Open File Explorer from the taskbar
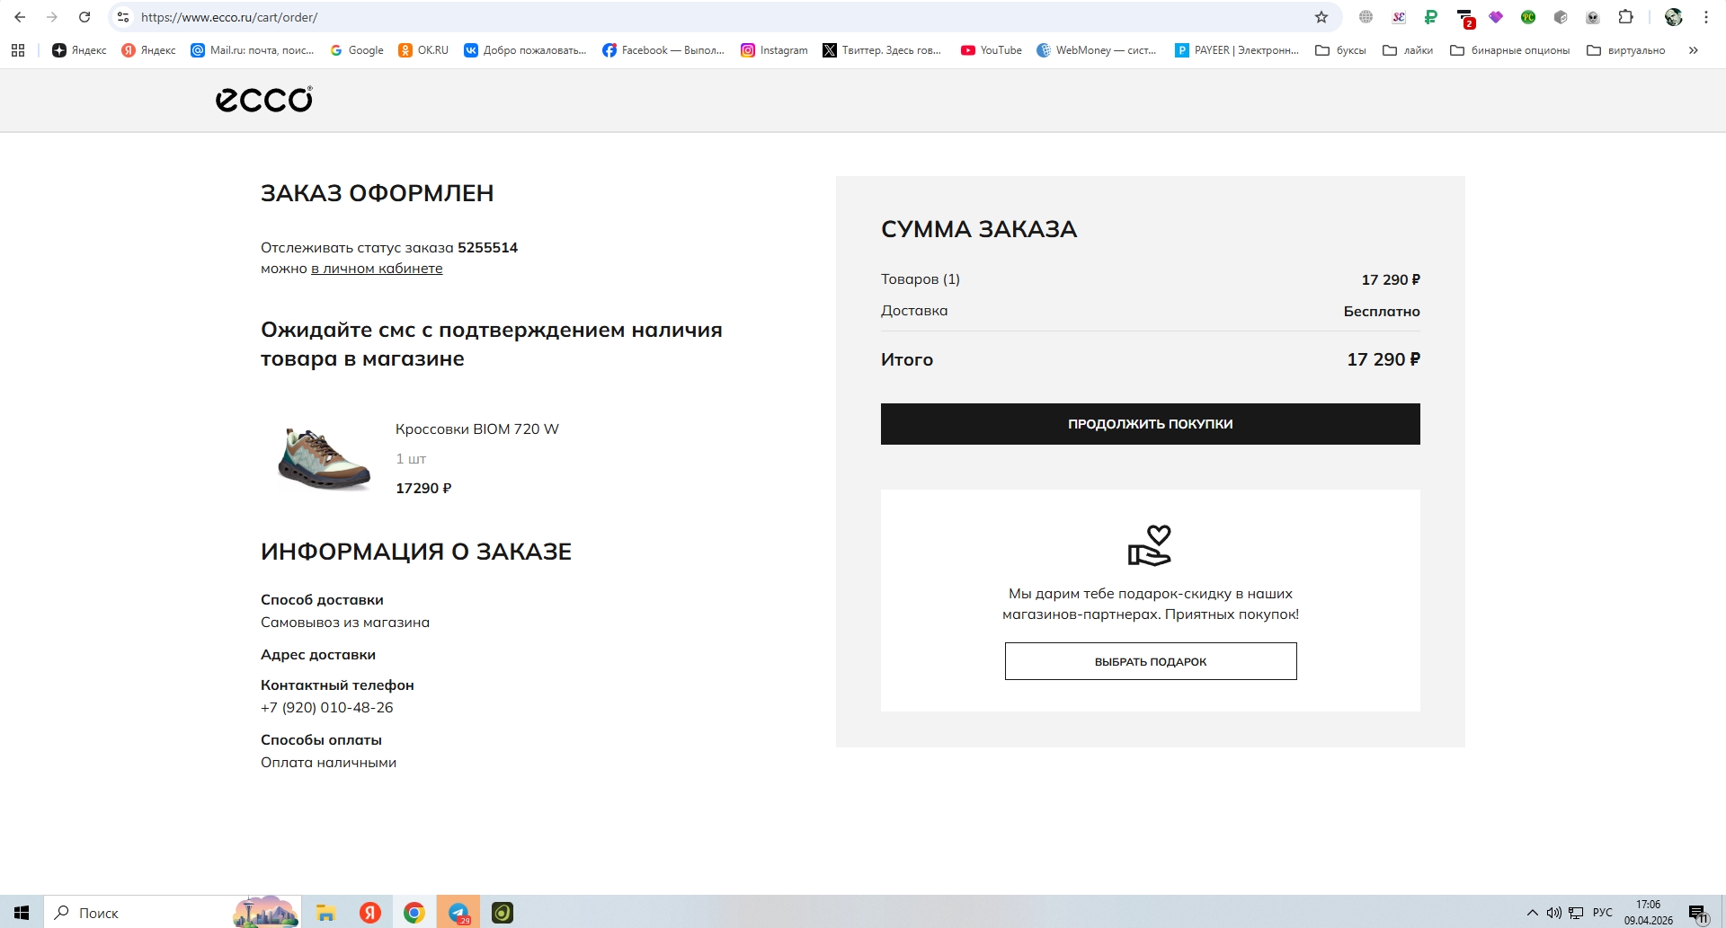This screenshot has height=928, width=1726. [x=325, y=913]
